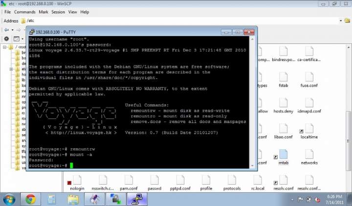Image resolution: width=352 pixels, height=206 pixels.
Task: Select the fuse.conf file
Action: pos(309,80)
